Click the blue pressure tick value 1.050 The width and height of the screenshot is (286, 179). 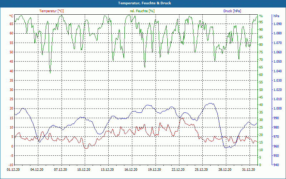point(278,62)
